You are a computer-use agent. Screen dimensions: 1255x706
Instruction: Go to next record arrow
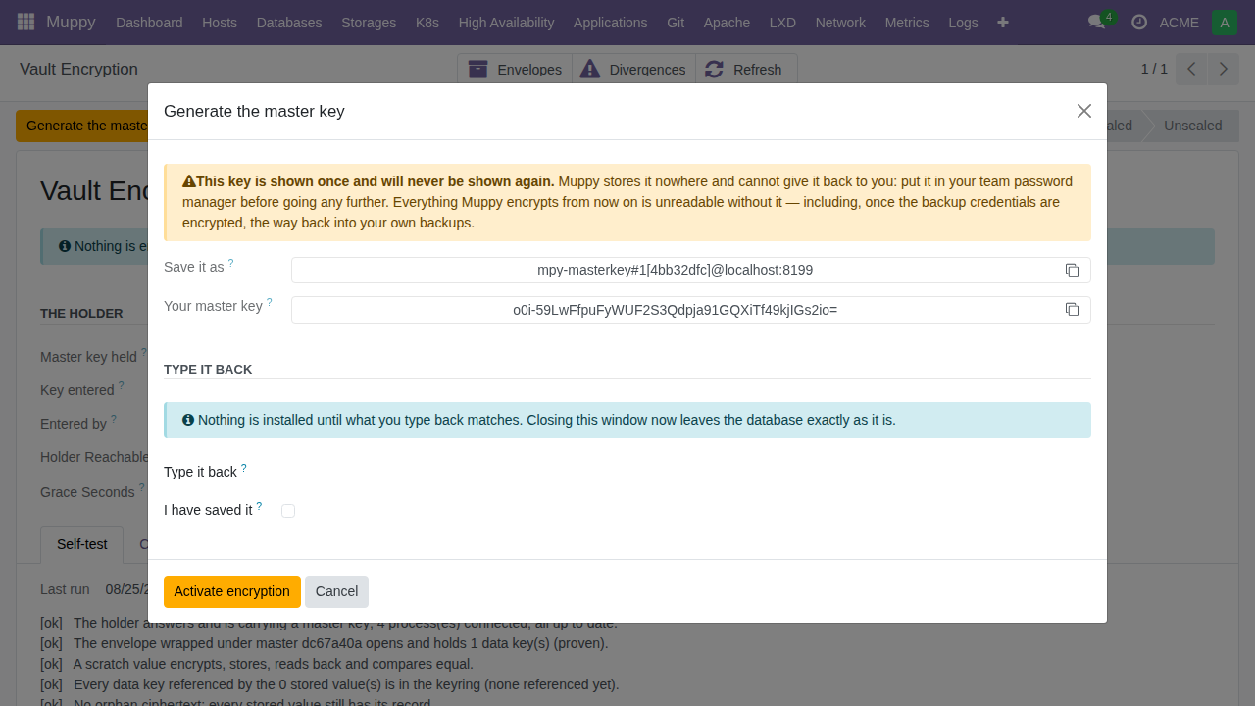tap(1222, 69)
